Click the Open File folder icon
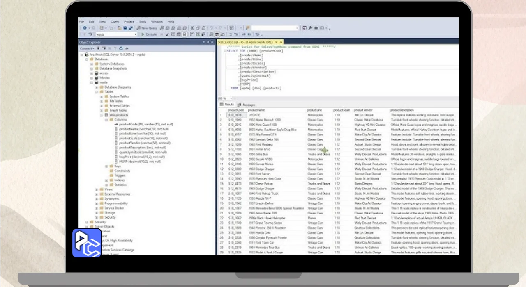 [x=119, y=28]
